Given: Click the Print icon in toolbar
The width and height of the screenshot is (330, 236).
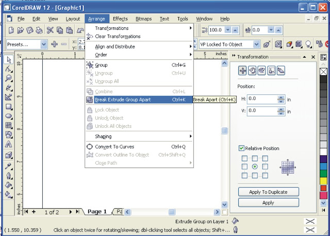Looking at the screenshot, I should coord(39,30).
